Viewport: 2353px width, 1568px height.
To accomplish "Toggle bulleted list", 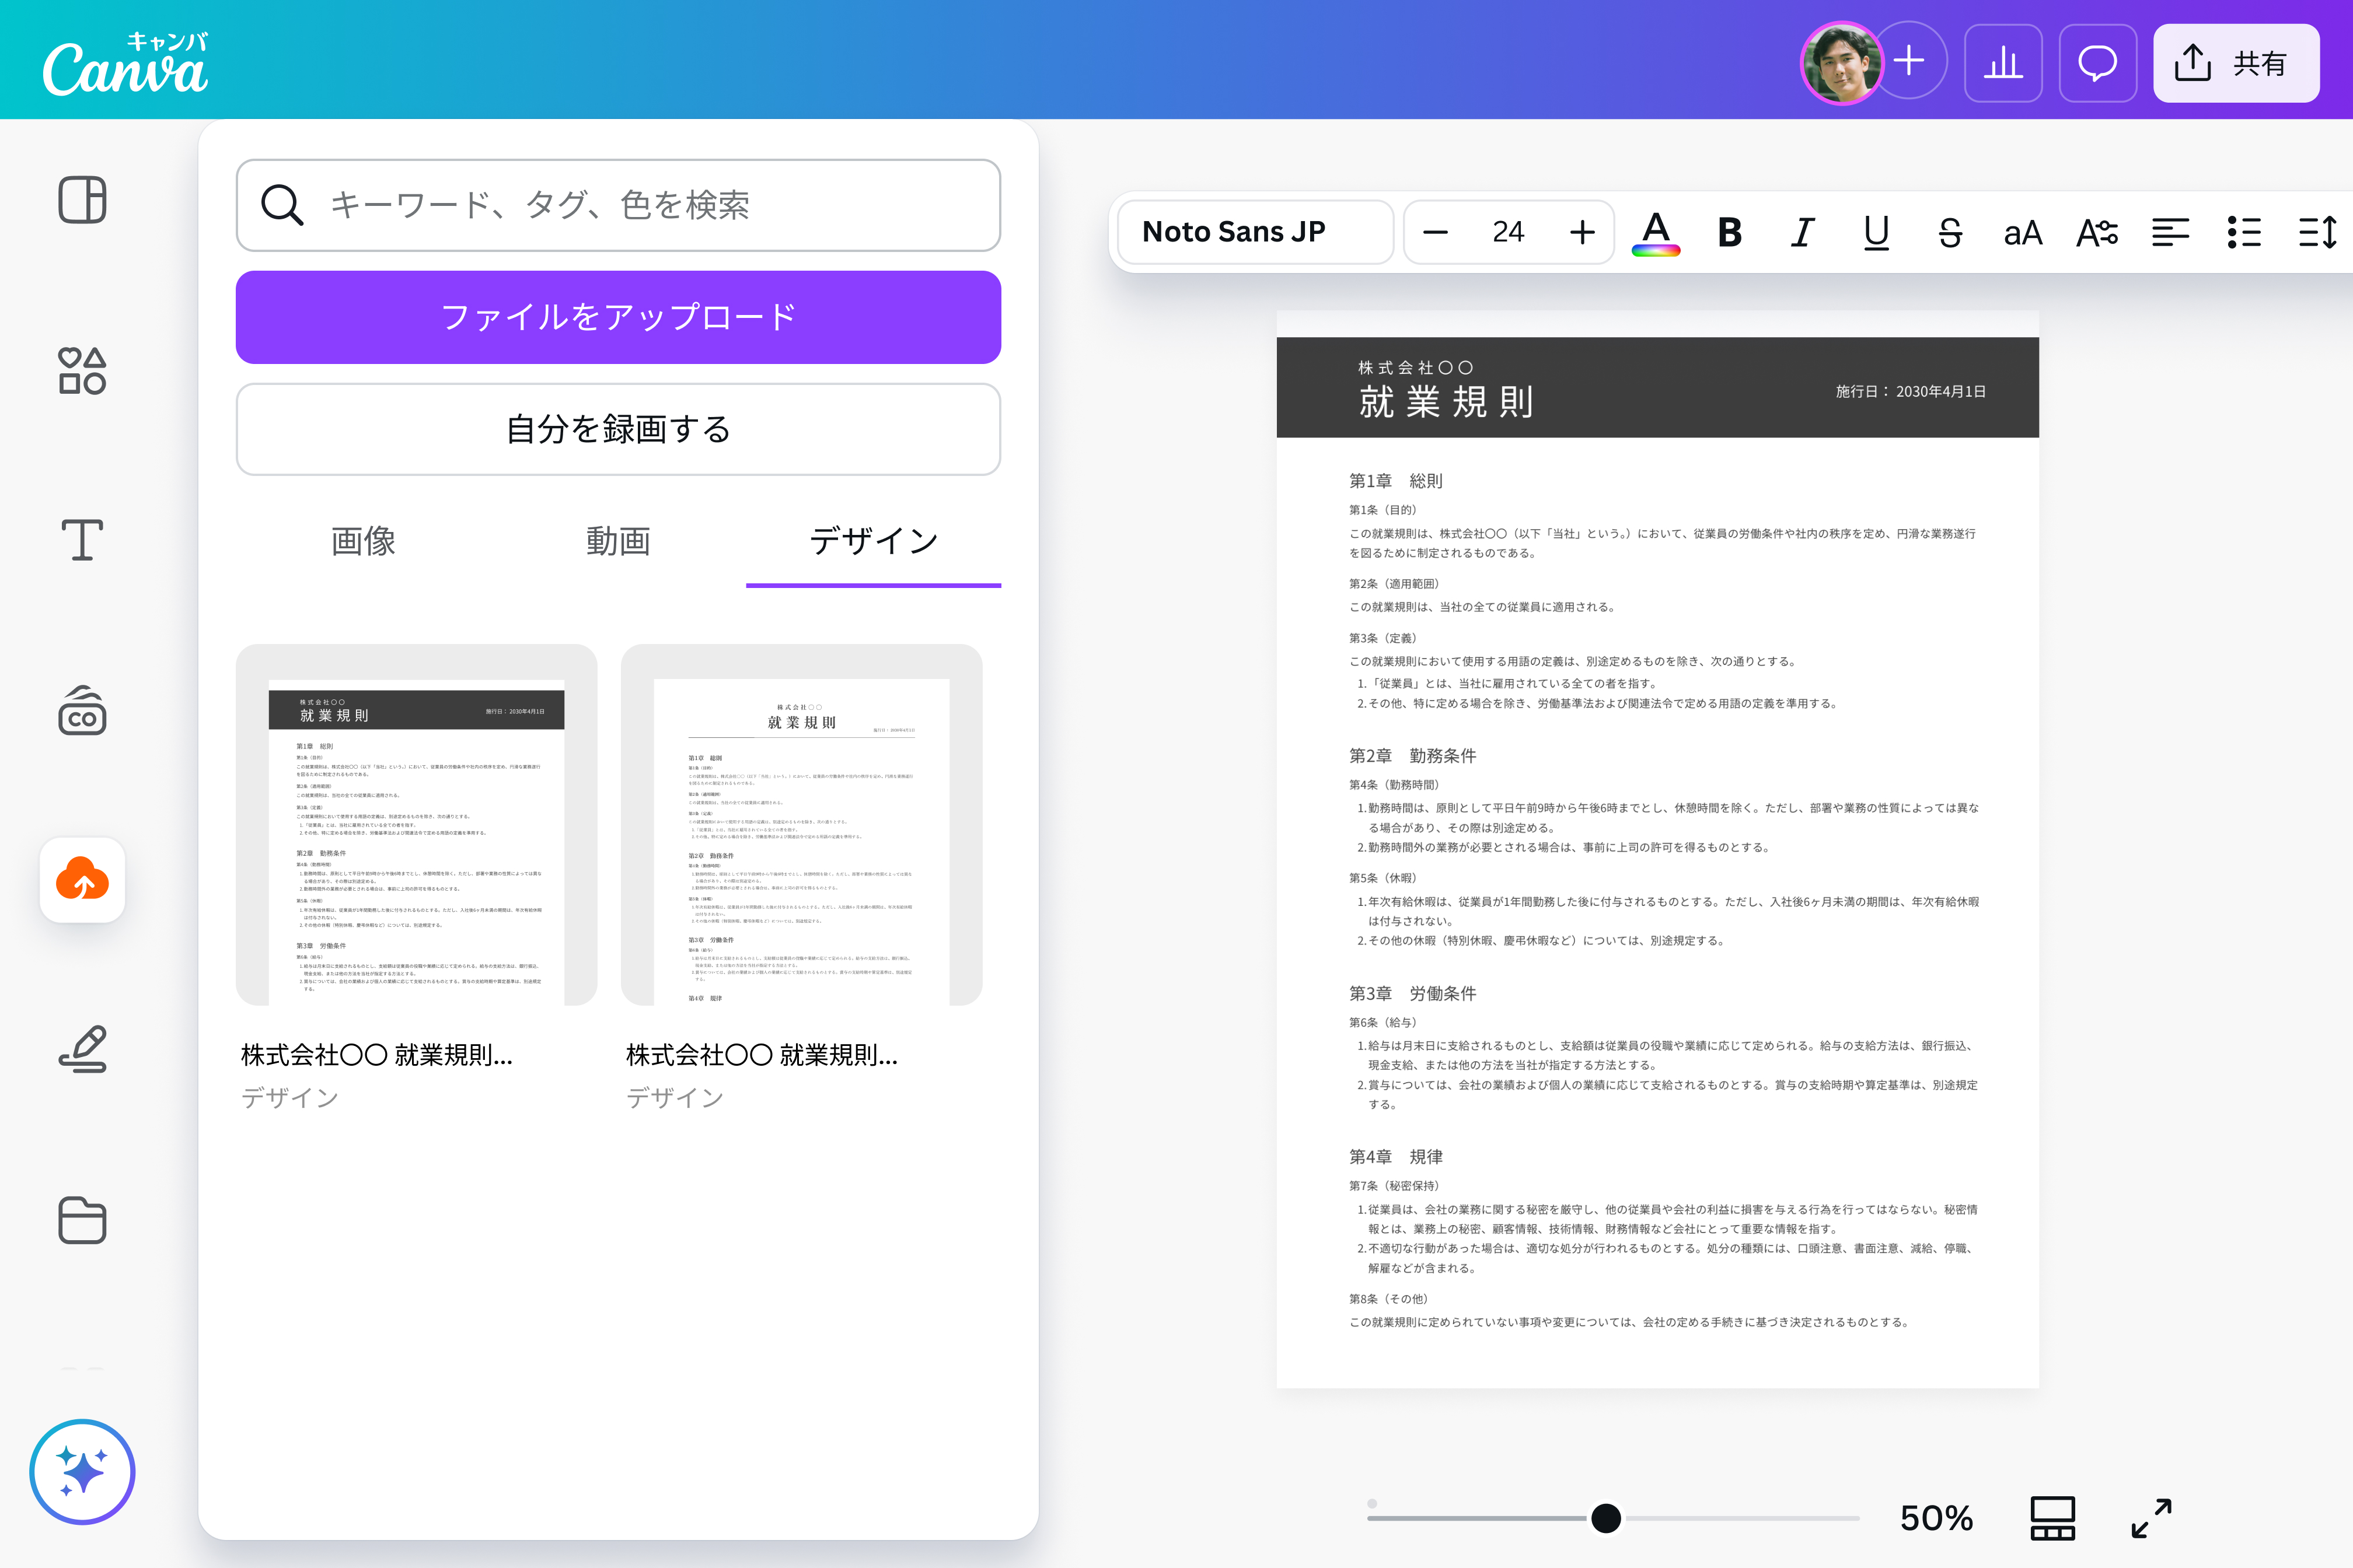I will [x=2244, y=233].
